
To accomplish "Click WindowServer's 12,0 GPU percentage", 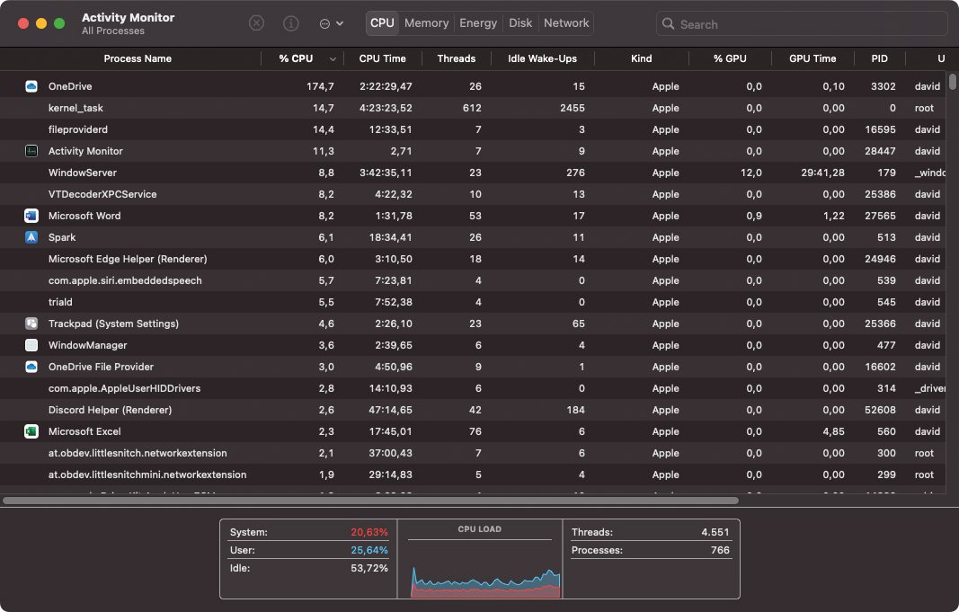I will pyautogui.click(x=751, y=173).
